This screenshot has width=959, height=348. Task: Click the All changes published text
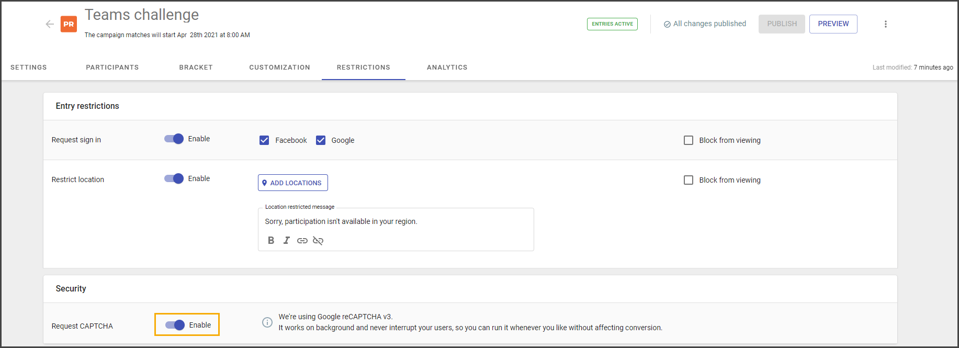click(709, 24)
